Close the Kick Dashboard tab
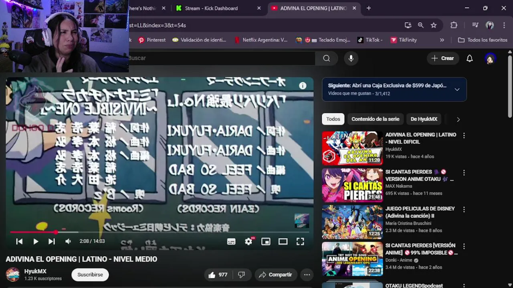 (x=259, y=8)
